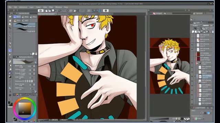Image resolution: width=220 pixels, height=123 pixels.
Task: Select the purple Gradient tool
Action: pyautogui.click(x=10, y=73)
